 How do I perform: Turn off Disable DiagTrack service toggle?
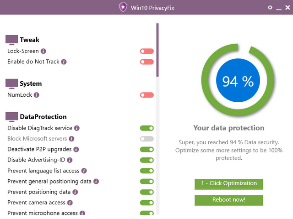point(147,128)
